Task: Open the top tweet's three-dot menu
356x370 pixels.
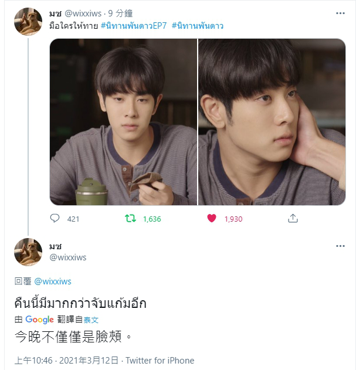Action: 340,13
